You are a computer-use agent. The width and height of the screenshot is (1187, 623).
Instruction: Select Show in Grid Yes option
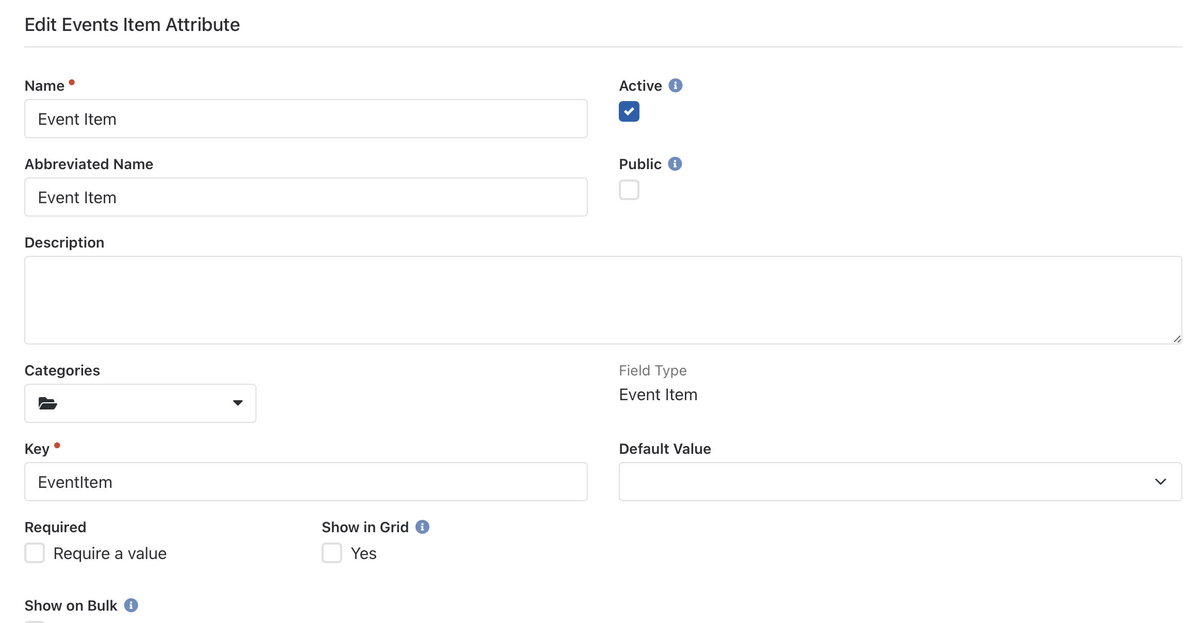(x=331, y=553)
